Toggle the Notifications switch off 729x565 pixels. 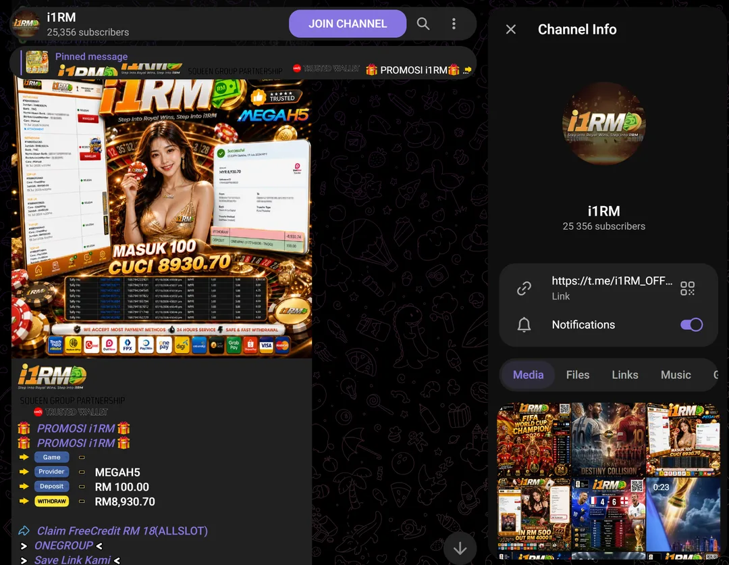[x=691, y=325]
